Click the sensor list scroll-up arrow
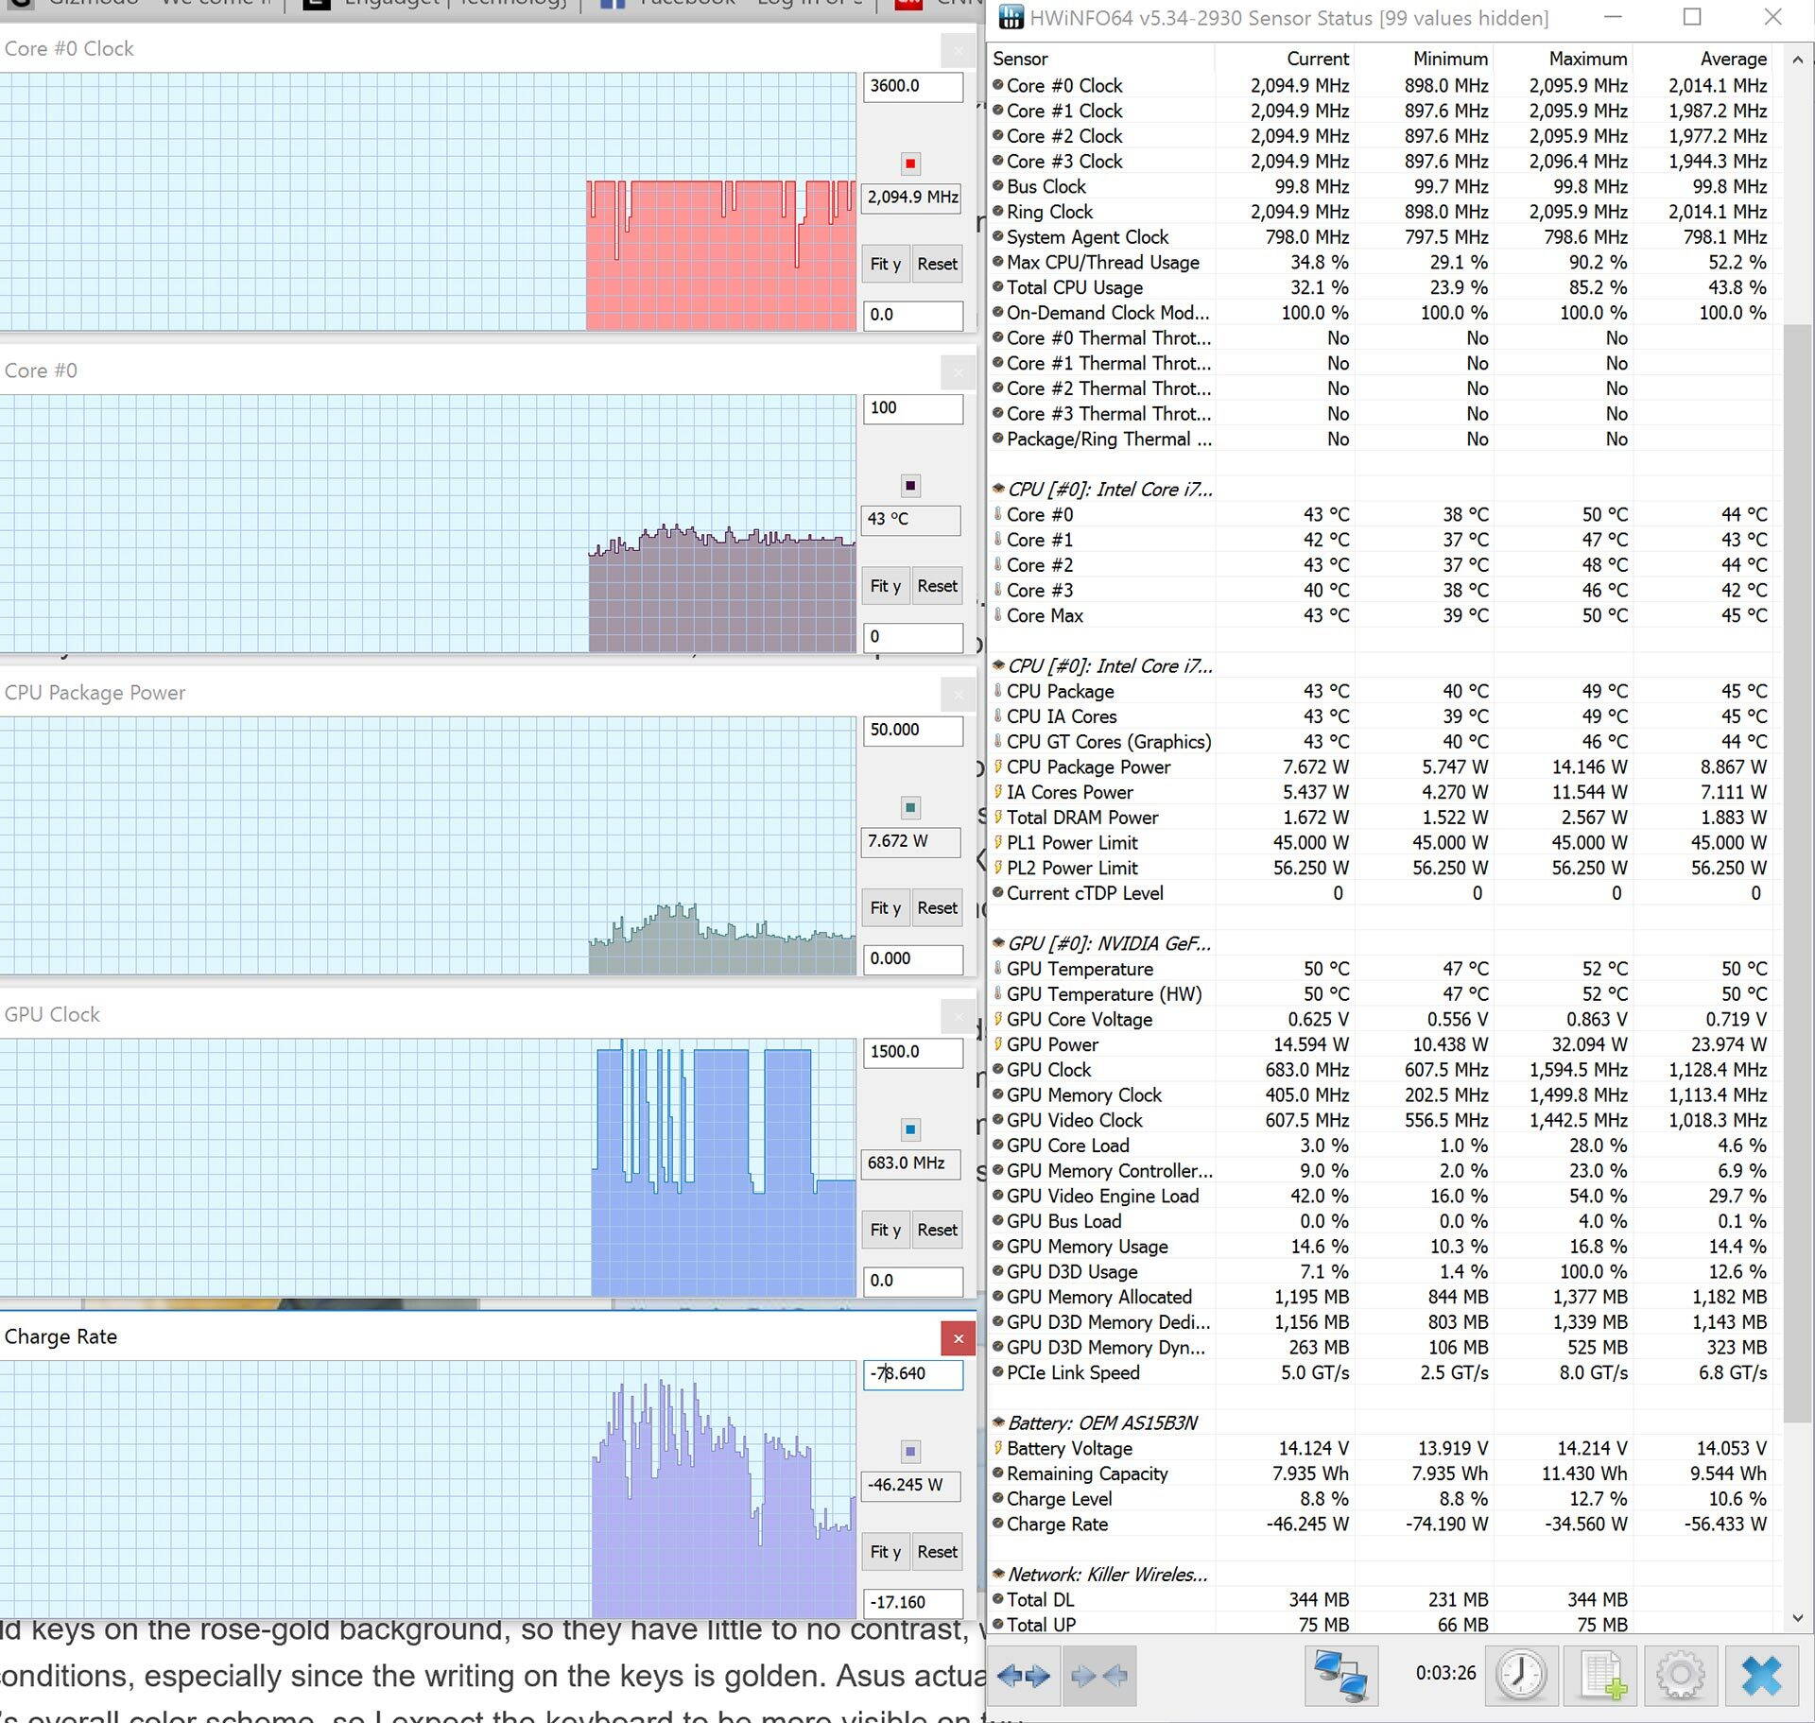 pyautogui.click(x=1797, y=60)
